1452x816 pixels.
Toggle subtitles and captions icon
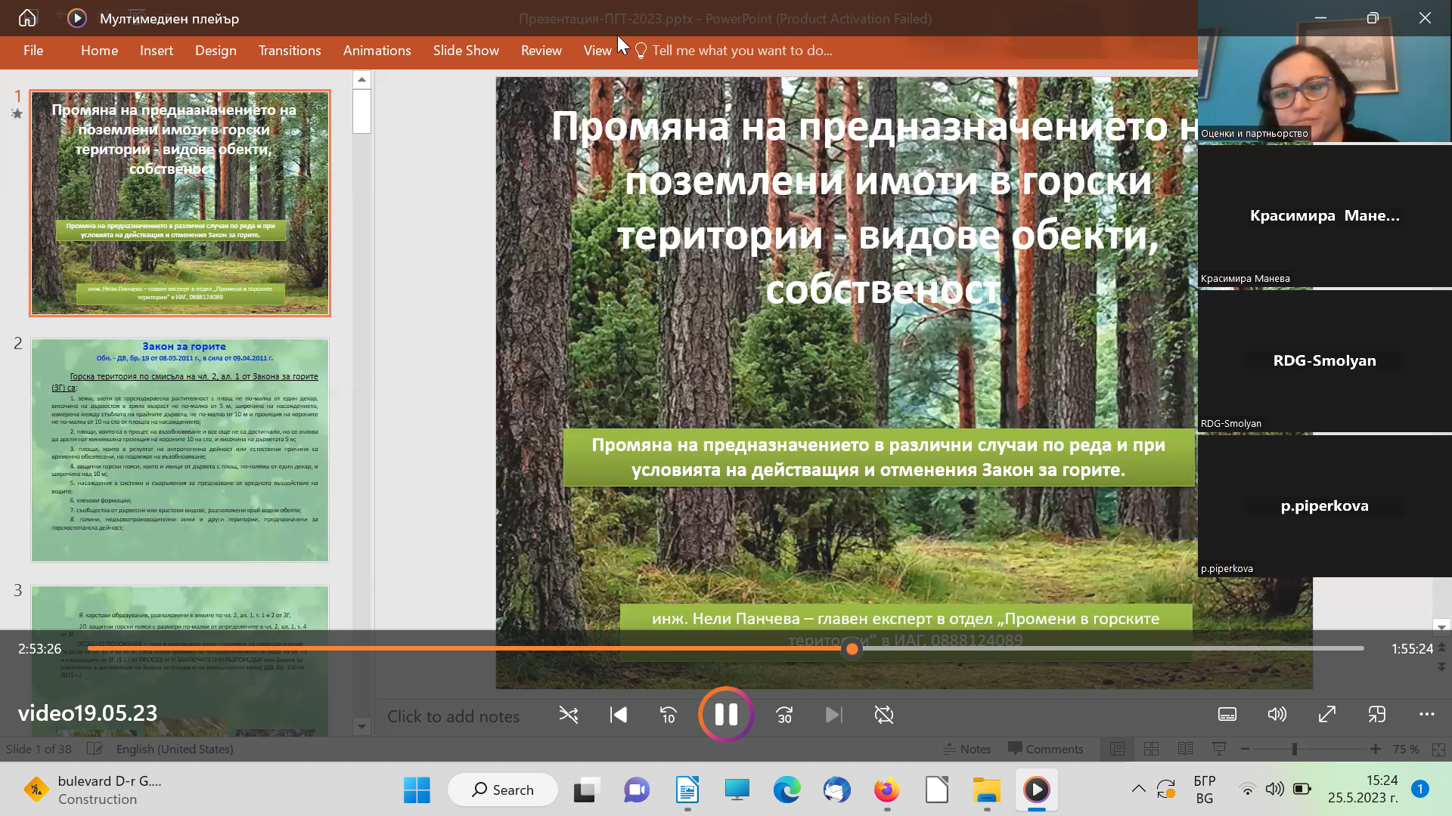(1227, 715)
